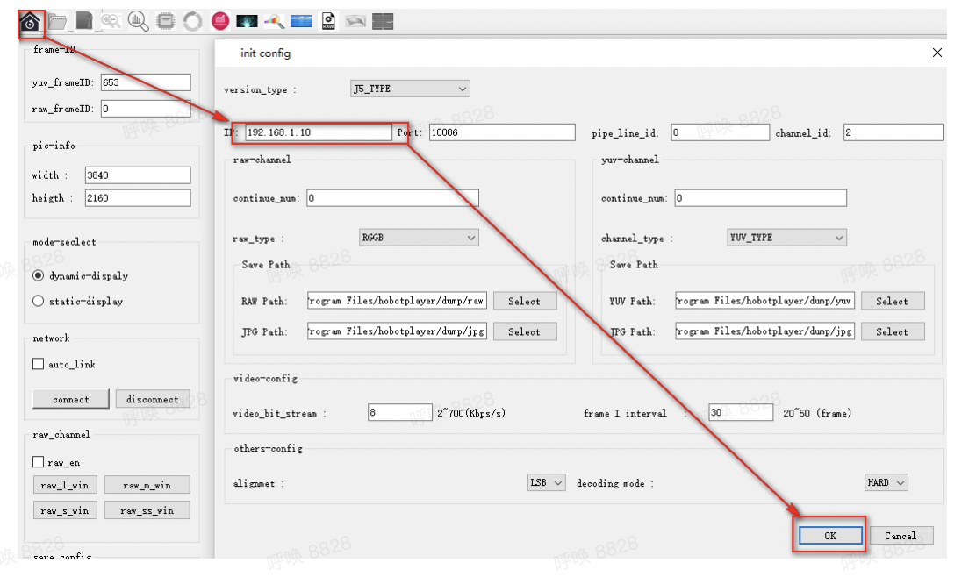Click the circular refresh toolbar icon
This screenshot has width=976, height=577.
[x=192, y=22]
